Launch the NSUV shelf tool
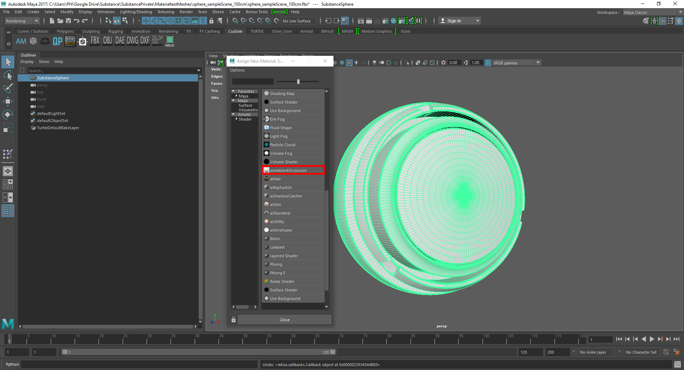 (170, 41)
